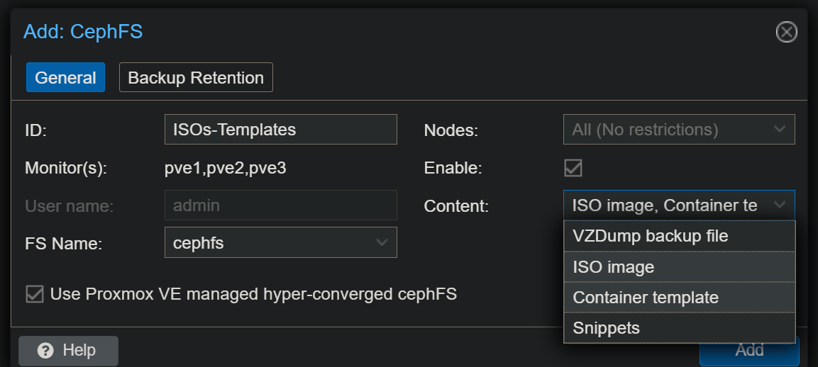Click the User name admin field
The image size is (818, 367).
click(281, 205)
